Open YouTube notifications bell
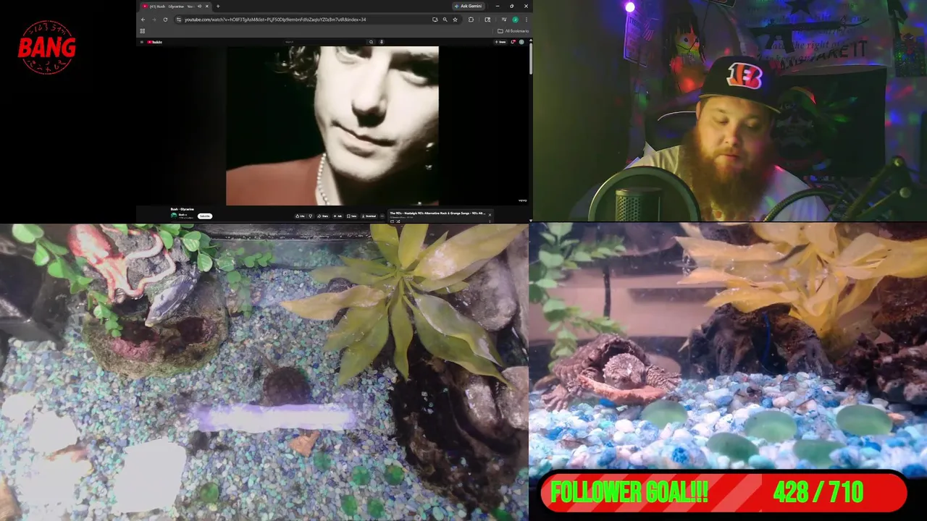Image resolution: width=927 pixels, height=521 pixels. [513, 42]
